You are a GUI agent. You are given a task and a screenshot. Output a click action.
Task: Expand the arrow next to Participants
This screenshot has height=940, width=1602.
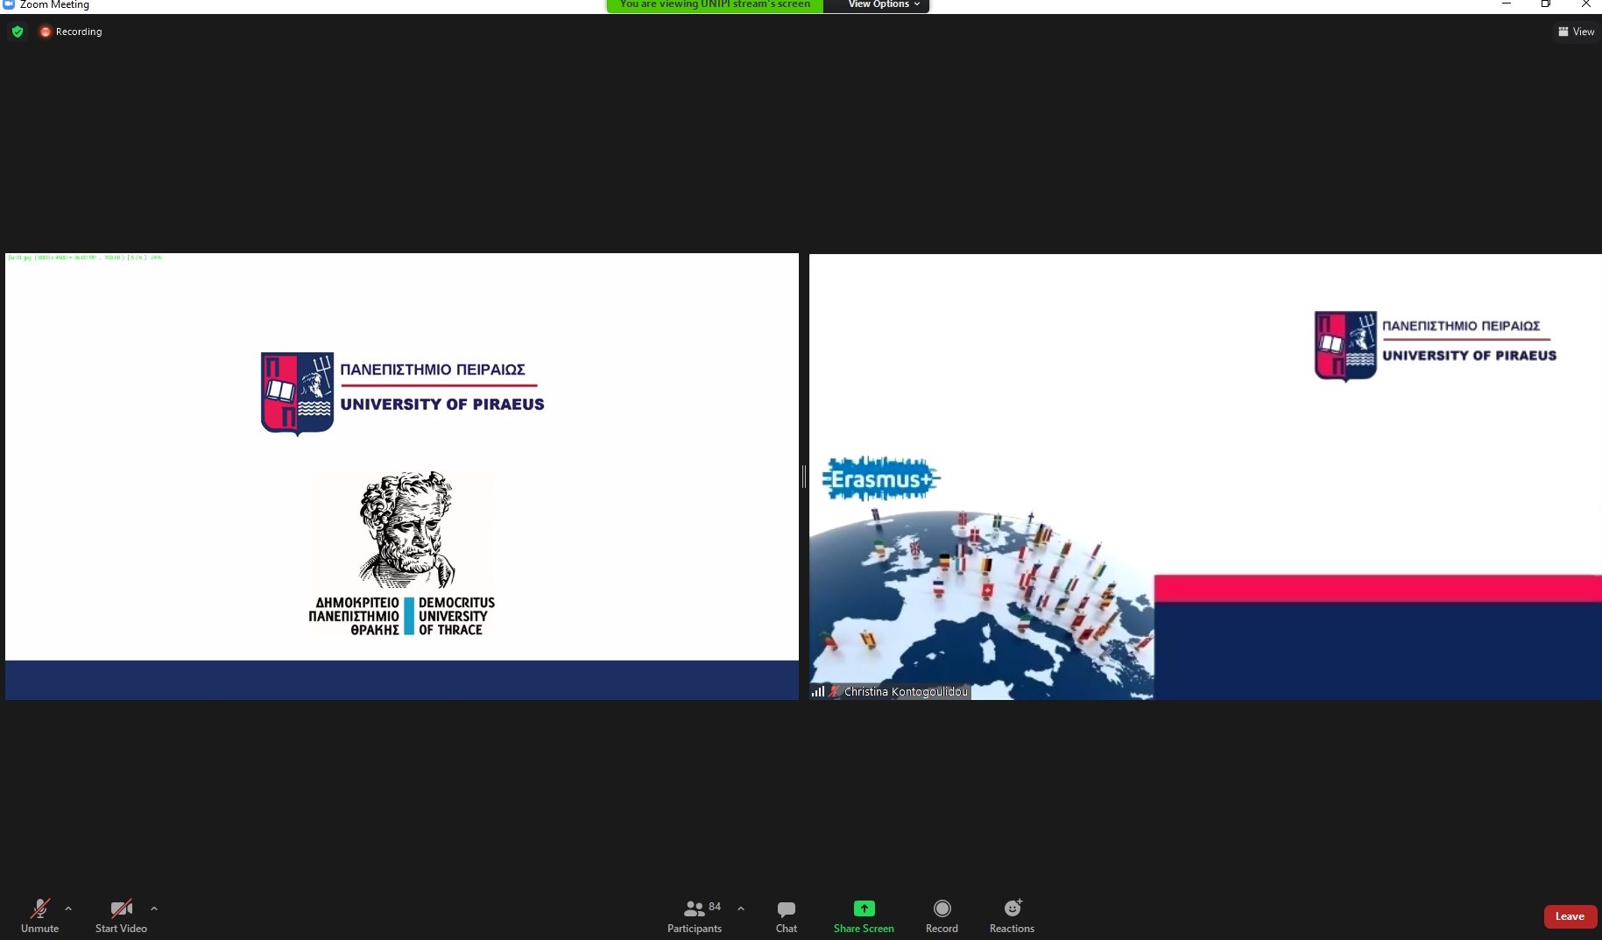(741, 908)
